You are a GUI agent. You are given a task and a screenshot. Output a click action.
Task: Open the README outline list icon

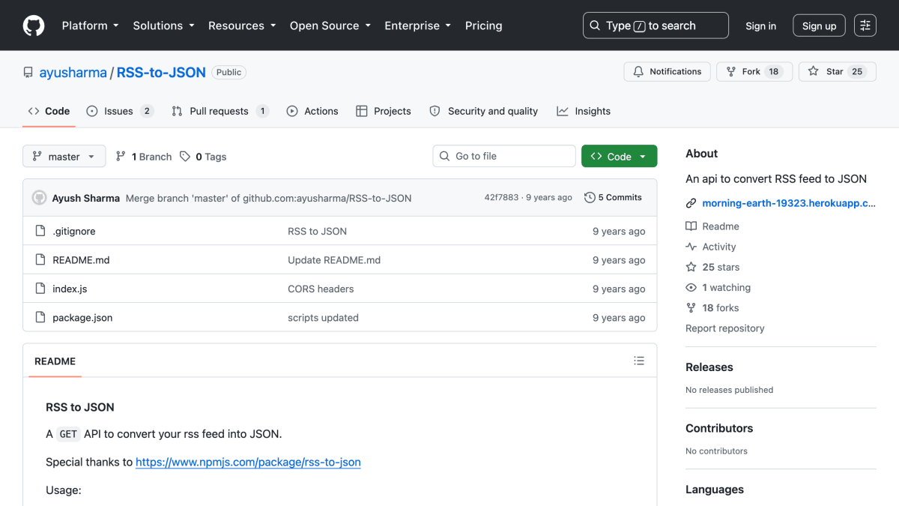(639, 361)
